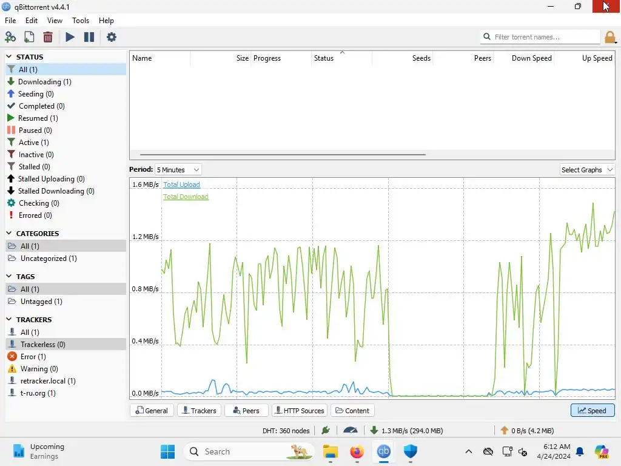The width and height of the screenshot is (621, 466).
Task: Click the Add torrent file icon
Action: coord(29,37)
